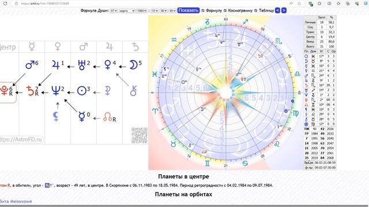Click Время row value 06.03 21:08:59
Viewport: 369px width, 207px height.
[325, 163]
